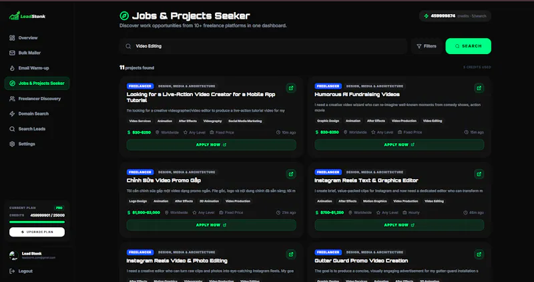Click Videography tag on Live-Action card
The height and width of the screenshot is (282, 534).
[212, 121]
